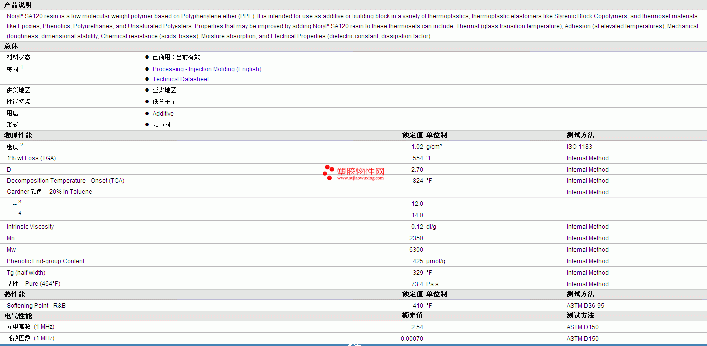The image size is (707, 346).
Task: Click the 热性能 section header
Action: point(15,294)
